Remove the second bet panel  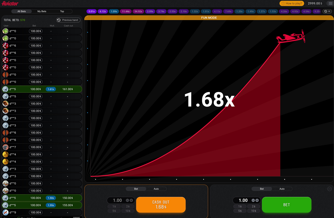pyautogui.click(x=329, y=189)
